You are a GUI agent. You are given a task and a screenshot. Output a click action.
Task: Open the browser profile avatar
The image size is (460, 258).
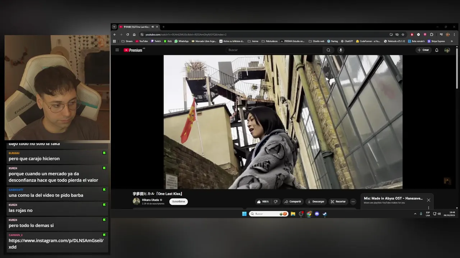(x=448, y=34)
